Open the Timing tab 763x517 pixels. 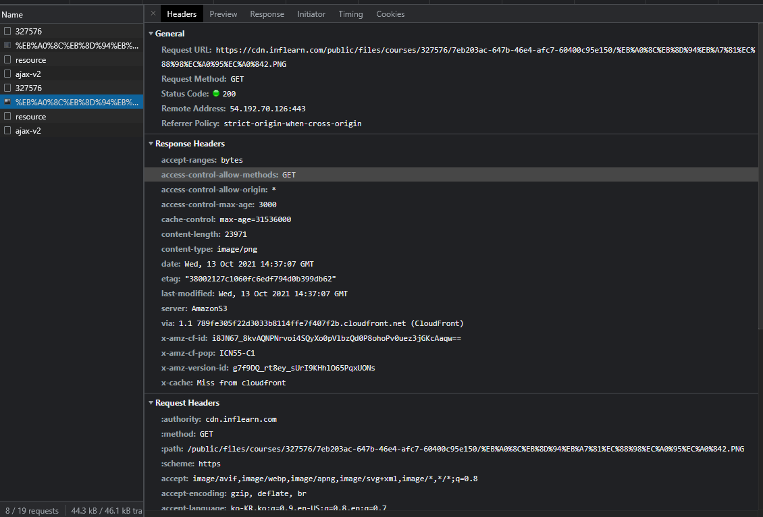[x=350, y=14]
